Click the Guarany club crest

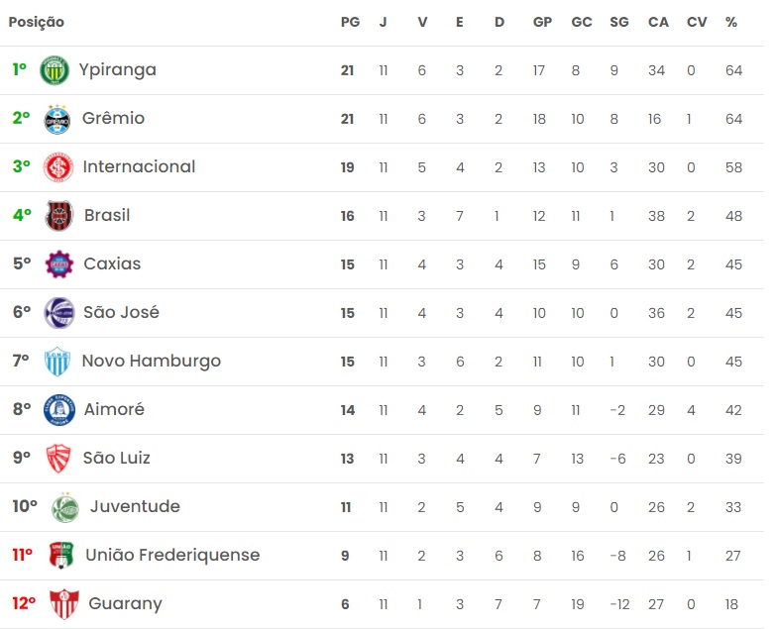(63, 604)
